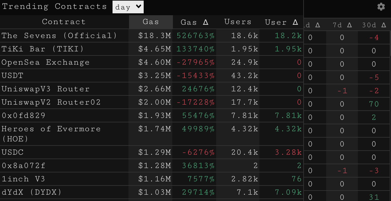Viewport: 391px width, 201px height.
Task: Sort by the Contract column header
Action: (x=64, y=22)
